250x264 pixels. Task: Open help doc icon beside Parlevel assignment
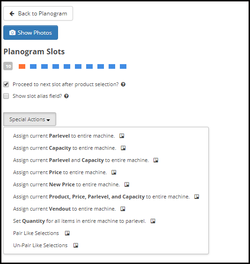coord(122,136)
